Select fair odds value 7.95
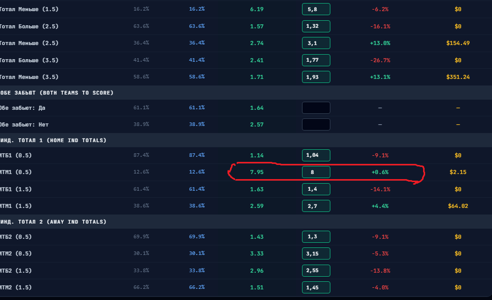Viewport: 492px width, 300px height. [257, 172]
